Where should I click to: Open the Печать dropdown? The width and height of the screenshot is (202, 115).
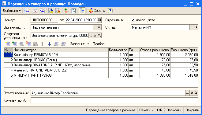tap(146, 110)
